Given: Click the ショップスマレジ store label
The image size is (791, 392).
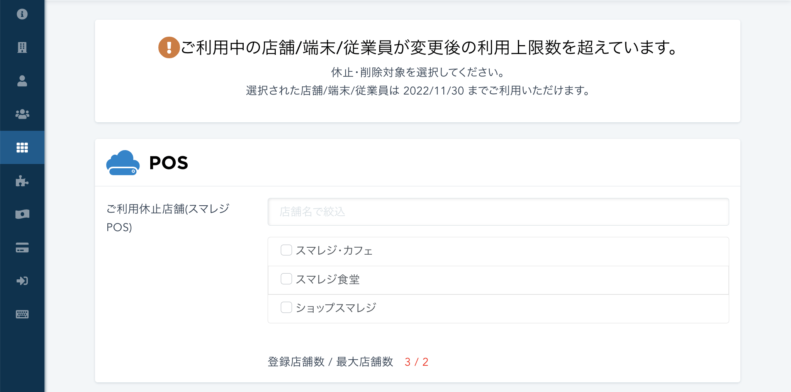Looking at the screenshot, I should pos(336,308).
